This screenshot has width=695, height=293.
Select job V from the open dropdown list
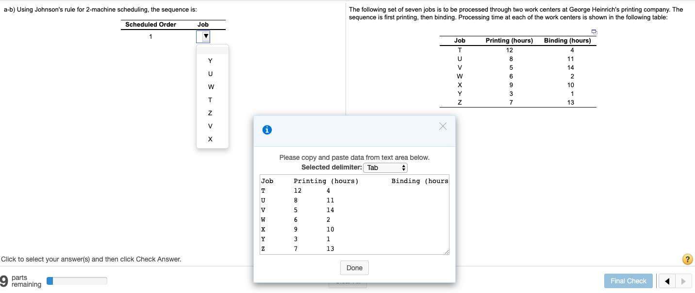point(210,126)
